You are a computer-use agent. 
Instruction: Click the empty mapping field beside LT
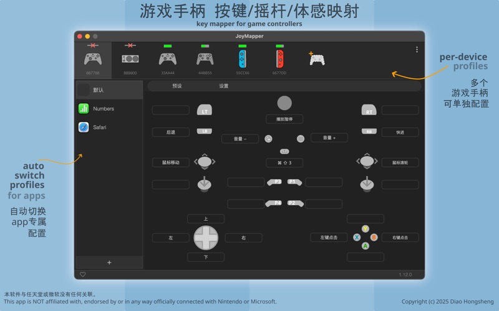click(x=170, y=110)
